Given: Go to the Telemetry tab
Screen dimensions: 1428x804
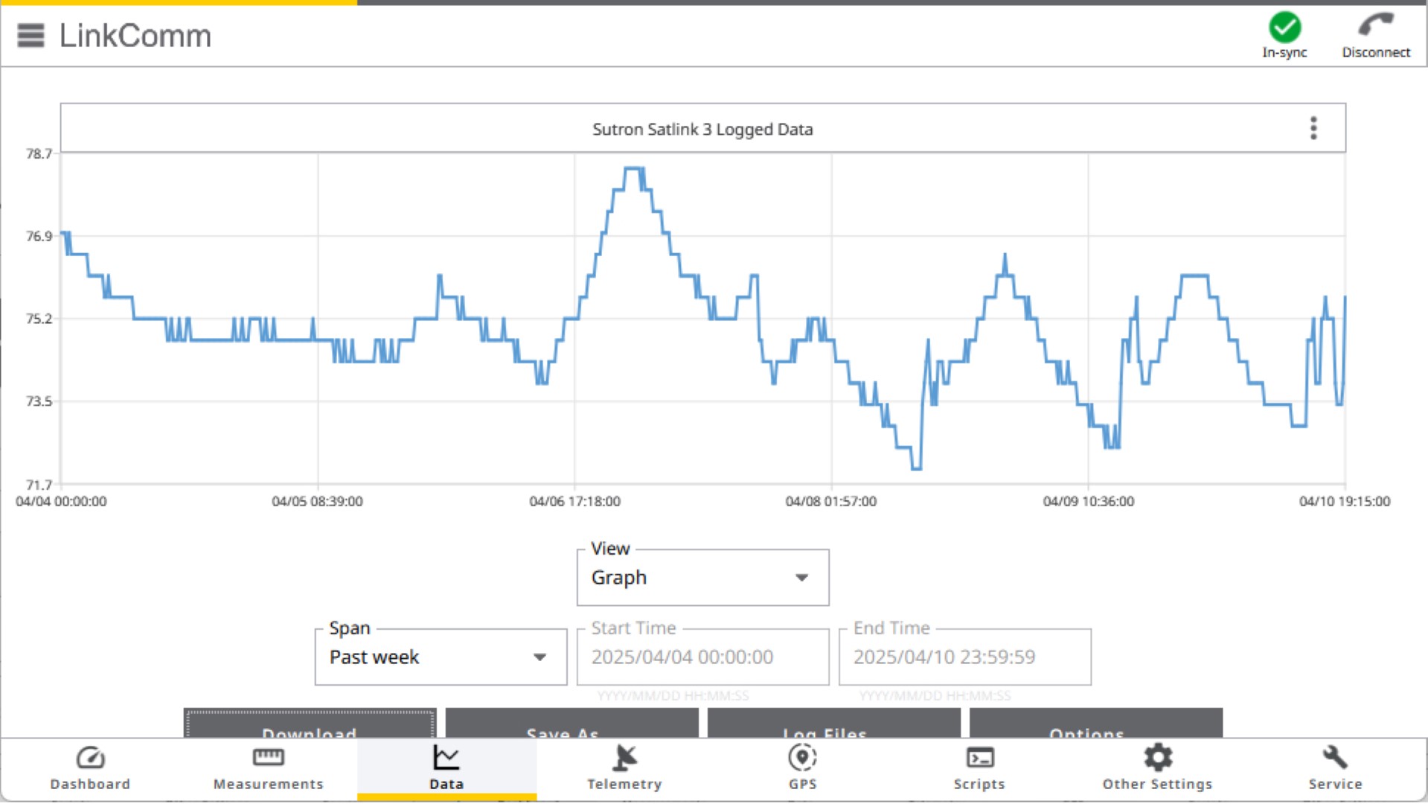Looking at the screenshot, I should click(x=624, y=768).
